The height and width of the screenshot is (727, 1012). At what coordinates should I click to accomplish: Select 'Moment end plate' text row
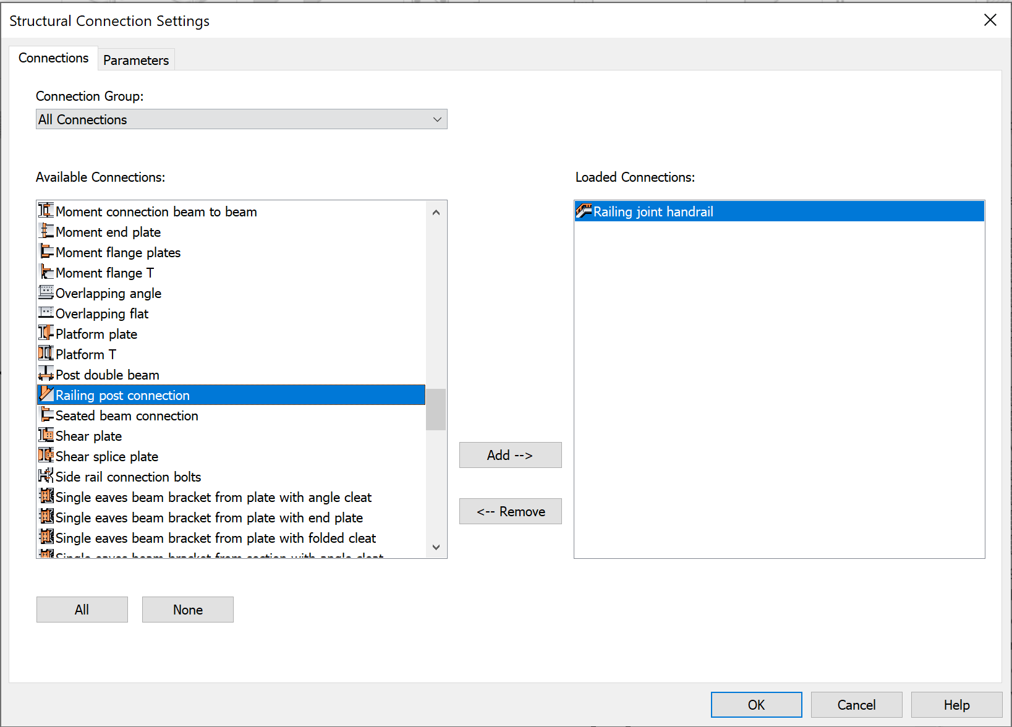click(x=231, y=232)
